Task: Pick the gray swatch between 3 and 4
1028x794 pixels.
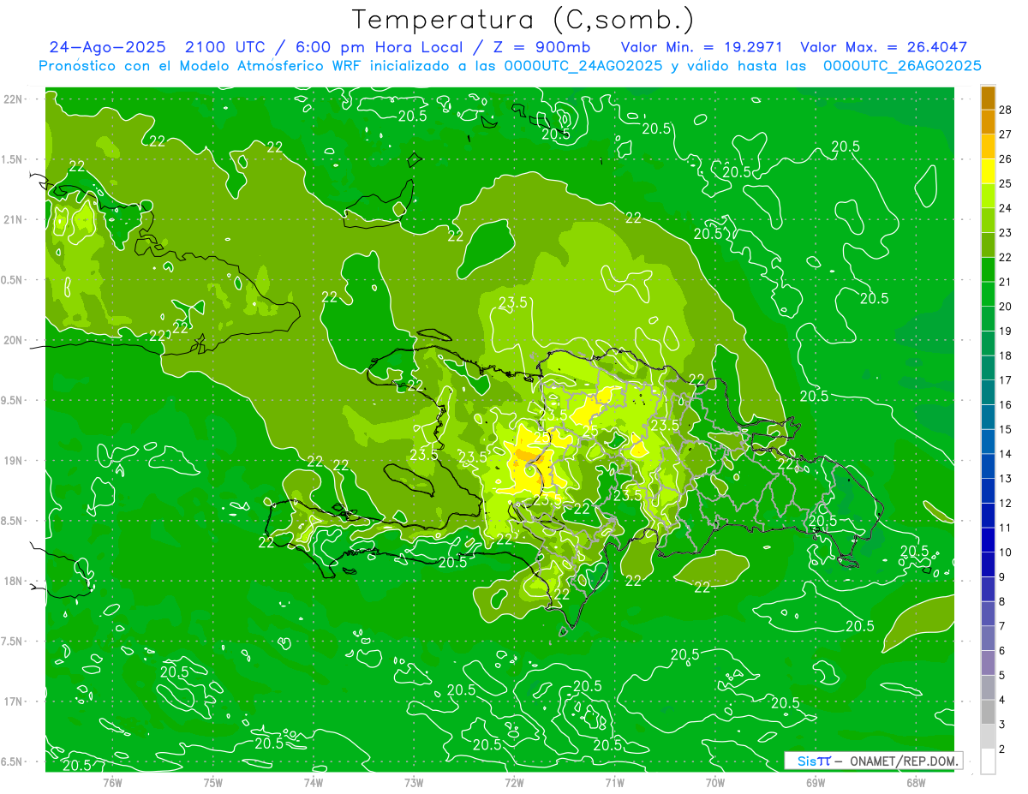Action: [x=988, y=713]
